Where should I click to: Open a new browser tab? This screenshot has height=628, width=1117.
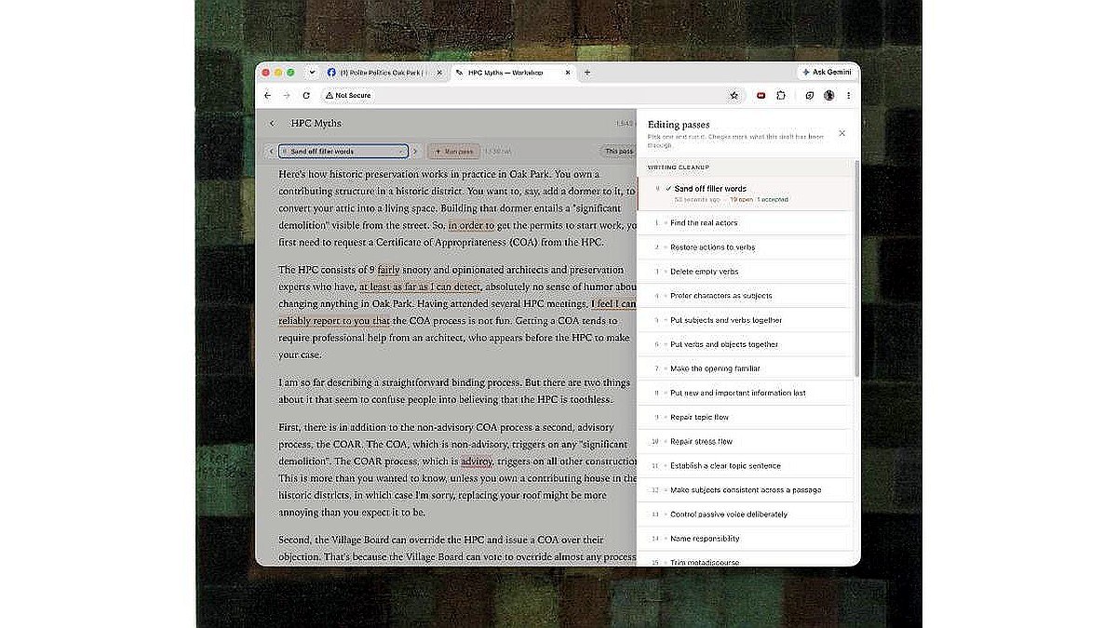coord(587,73)
